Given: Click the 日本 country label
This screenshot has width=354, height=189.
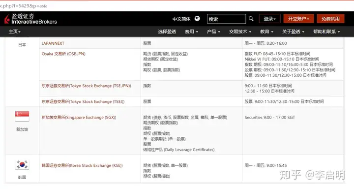Looking at the screenshot, I should pos(22,45).
